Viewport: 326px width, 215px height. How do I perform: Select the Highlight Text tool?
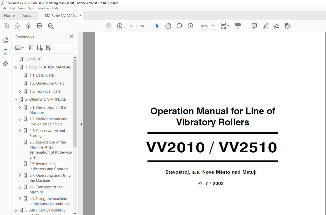[x=265, y=26]
